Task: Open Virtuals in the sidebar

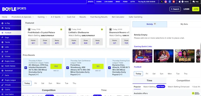Action: pos(11,85)
